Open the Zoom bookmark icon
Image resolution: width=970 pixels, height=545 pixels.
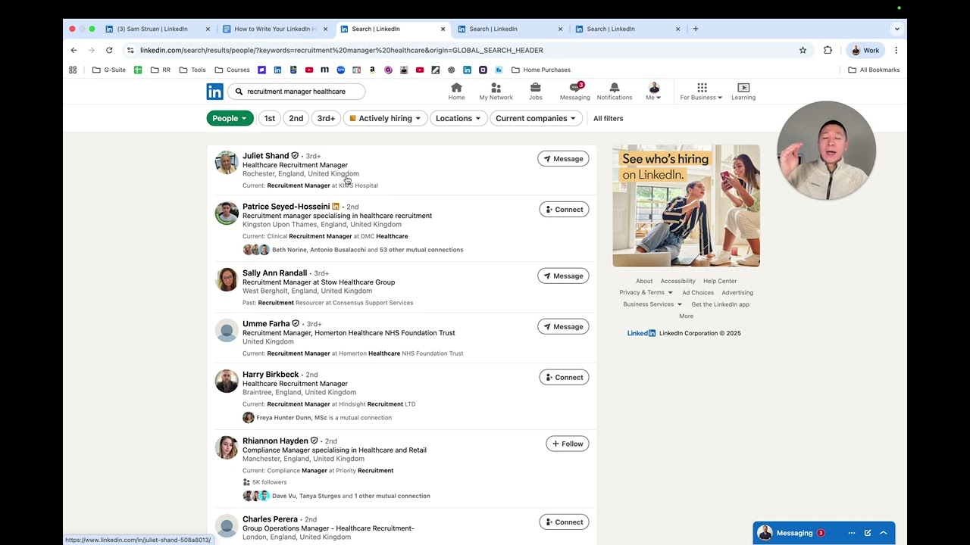[340, 70]
